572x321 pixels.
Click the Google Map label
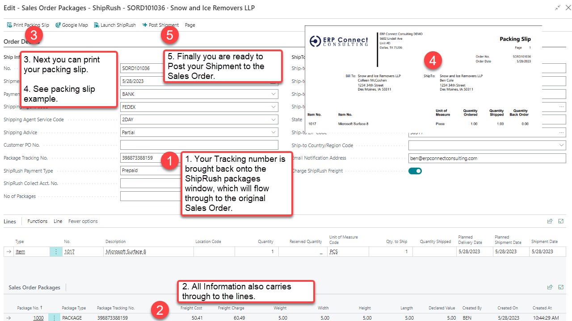click(x=75, y=25)
